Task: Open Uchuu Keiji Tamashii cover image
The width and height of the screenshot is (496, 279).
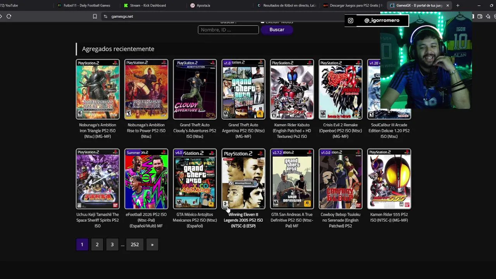Action: [x=98, y=179]
